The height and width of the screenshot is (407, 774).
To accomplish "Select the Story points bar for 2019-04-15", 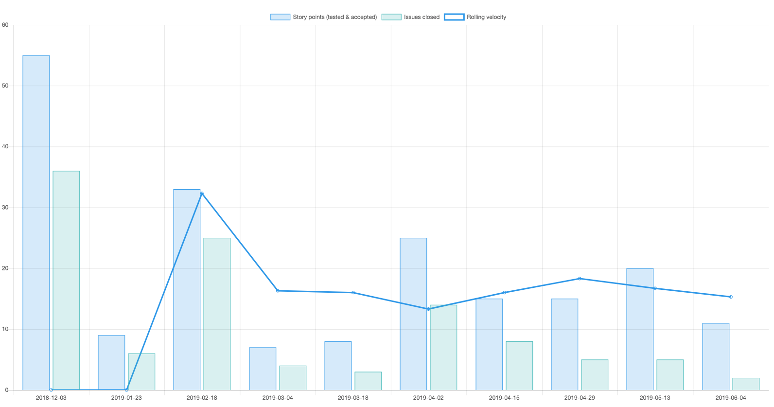I will pos(489,344).
